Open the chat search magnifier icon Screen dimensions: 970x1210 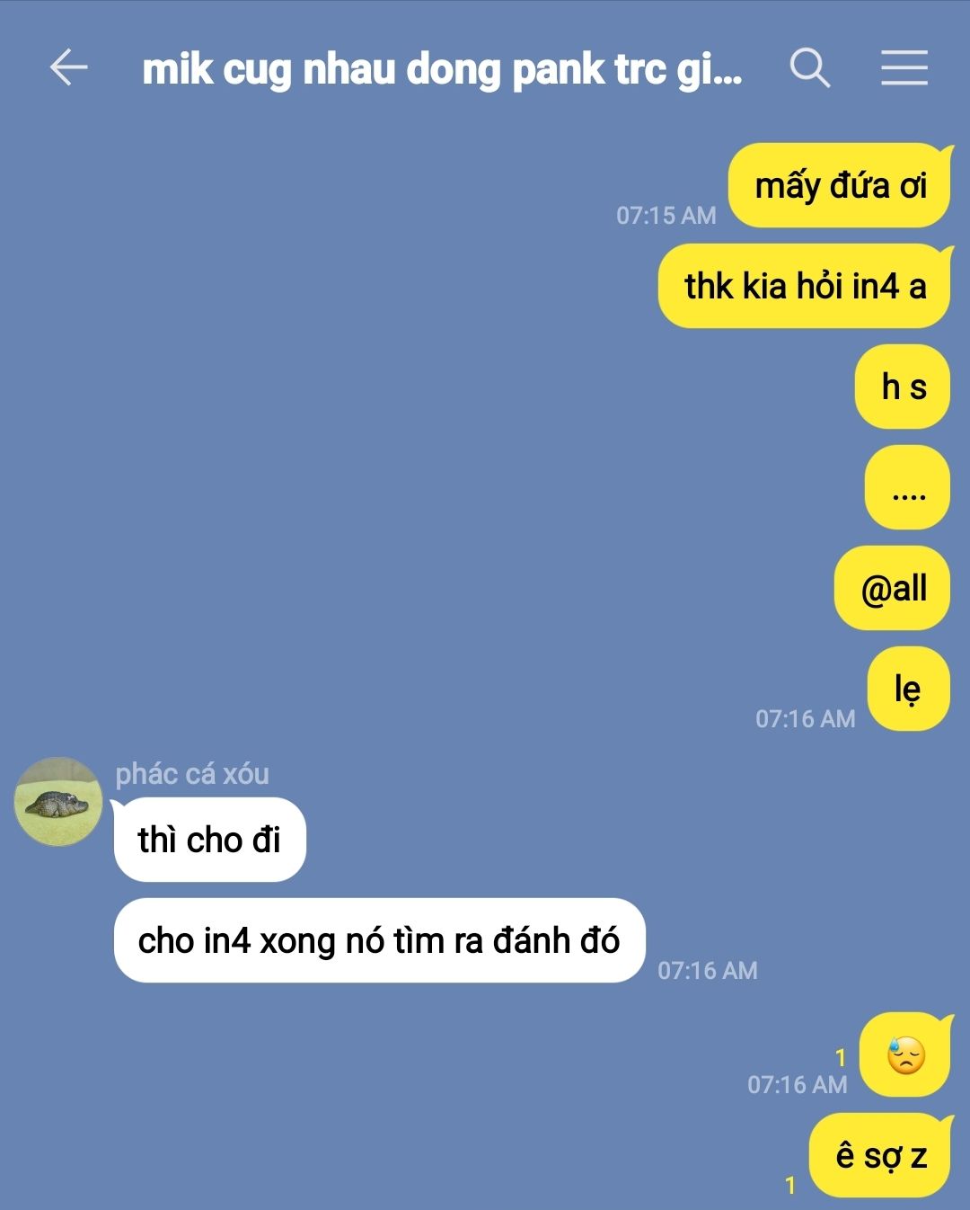[810, 67]
